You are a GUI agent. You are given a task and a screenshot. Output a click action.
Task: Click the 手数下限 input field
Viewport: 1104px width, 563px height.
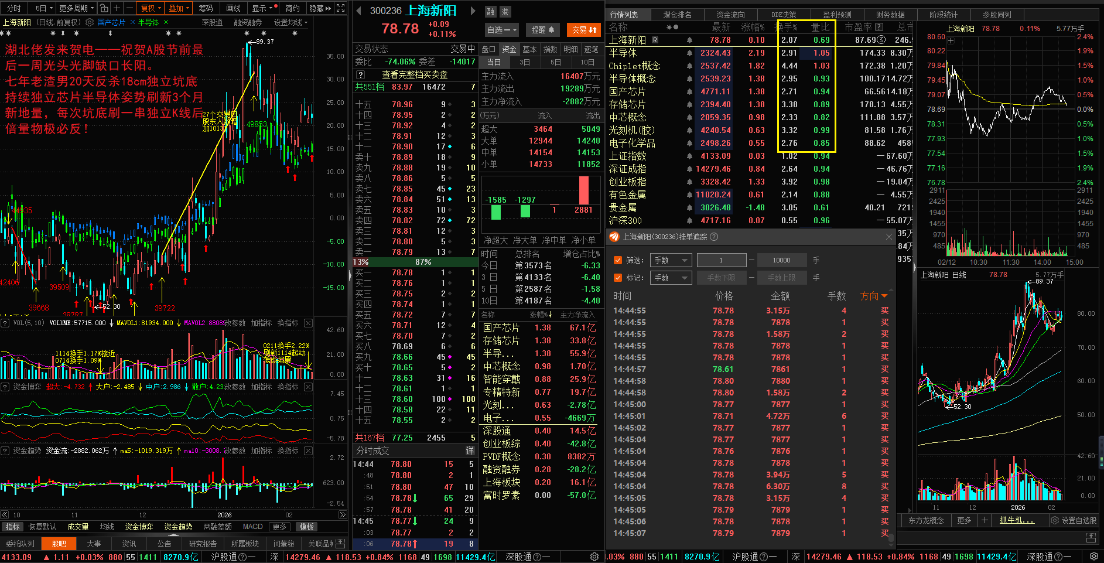coord(722,278)
